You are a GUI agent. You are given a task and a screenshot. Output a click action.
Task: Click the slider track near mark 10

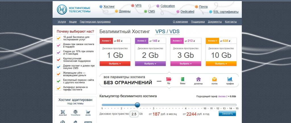tap(205, 105)
